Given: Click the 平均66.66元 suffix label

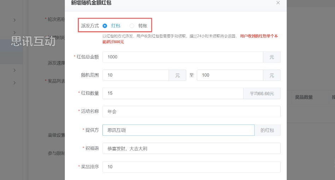Looking at the screenshot, I should coord(262,94).
